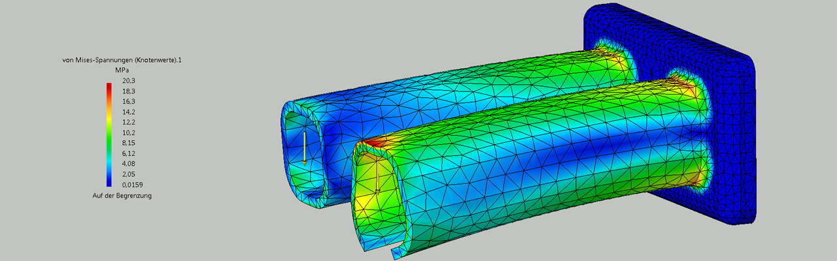Pick the blue mounting plate of the model
This screenshot has width=837, height=261.
tap(734, 140)
